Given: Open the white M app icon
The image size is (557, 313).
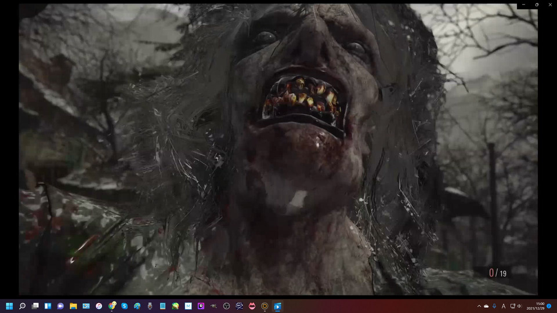Looking at the screenshot, I should point(188,306).
